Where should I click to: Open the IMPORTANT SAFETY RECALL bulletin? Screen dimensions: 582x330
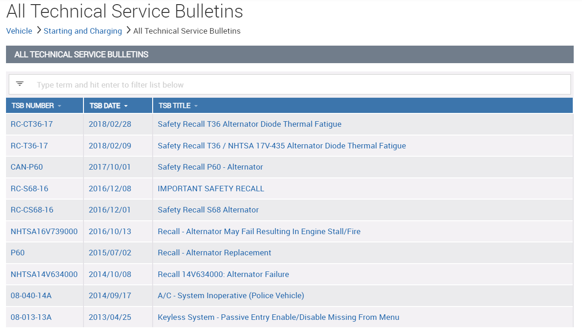click(211, 189)
